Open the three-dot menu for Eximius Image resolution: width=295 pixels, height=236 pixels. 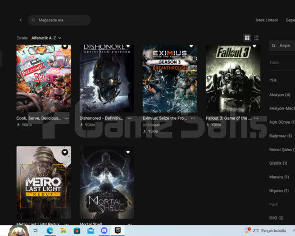(x=193, y=118)
